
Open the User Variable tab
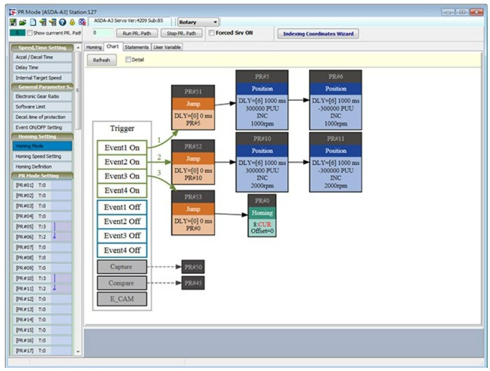click(x=167, y=47)
